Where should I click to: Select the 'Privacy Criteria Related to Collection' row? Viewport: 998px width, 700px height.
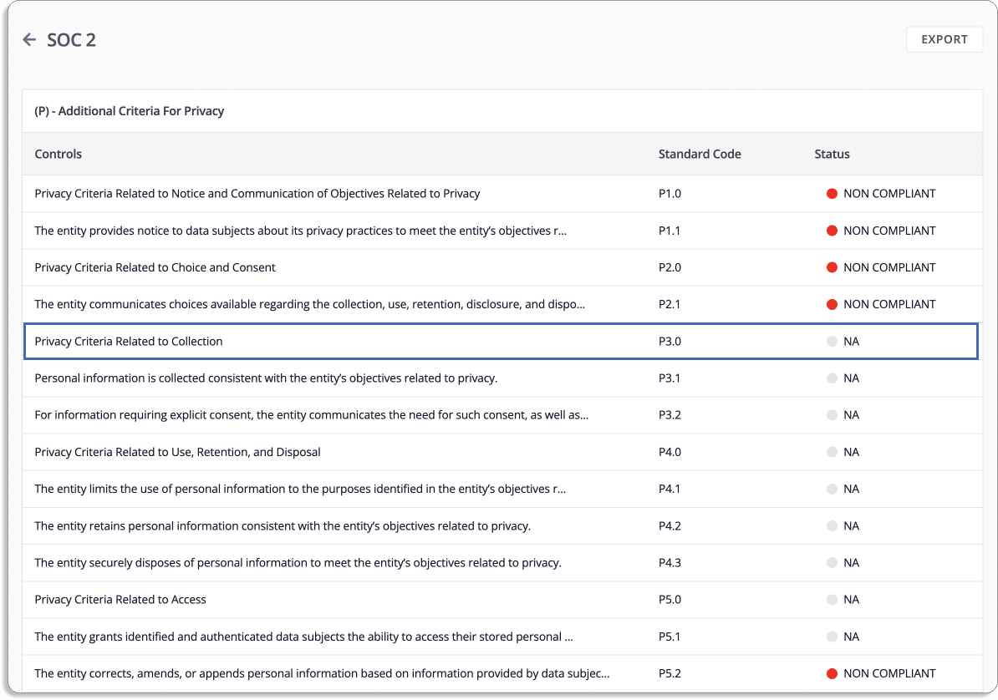click(501, 341)
